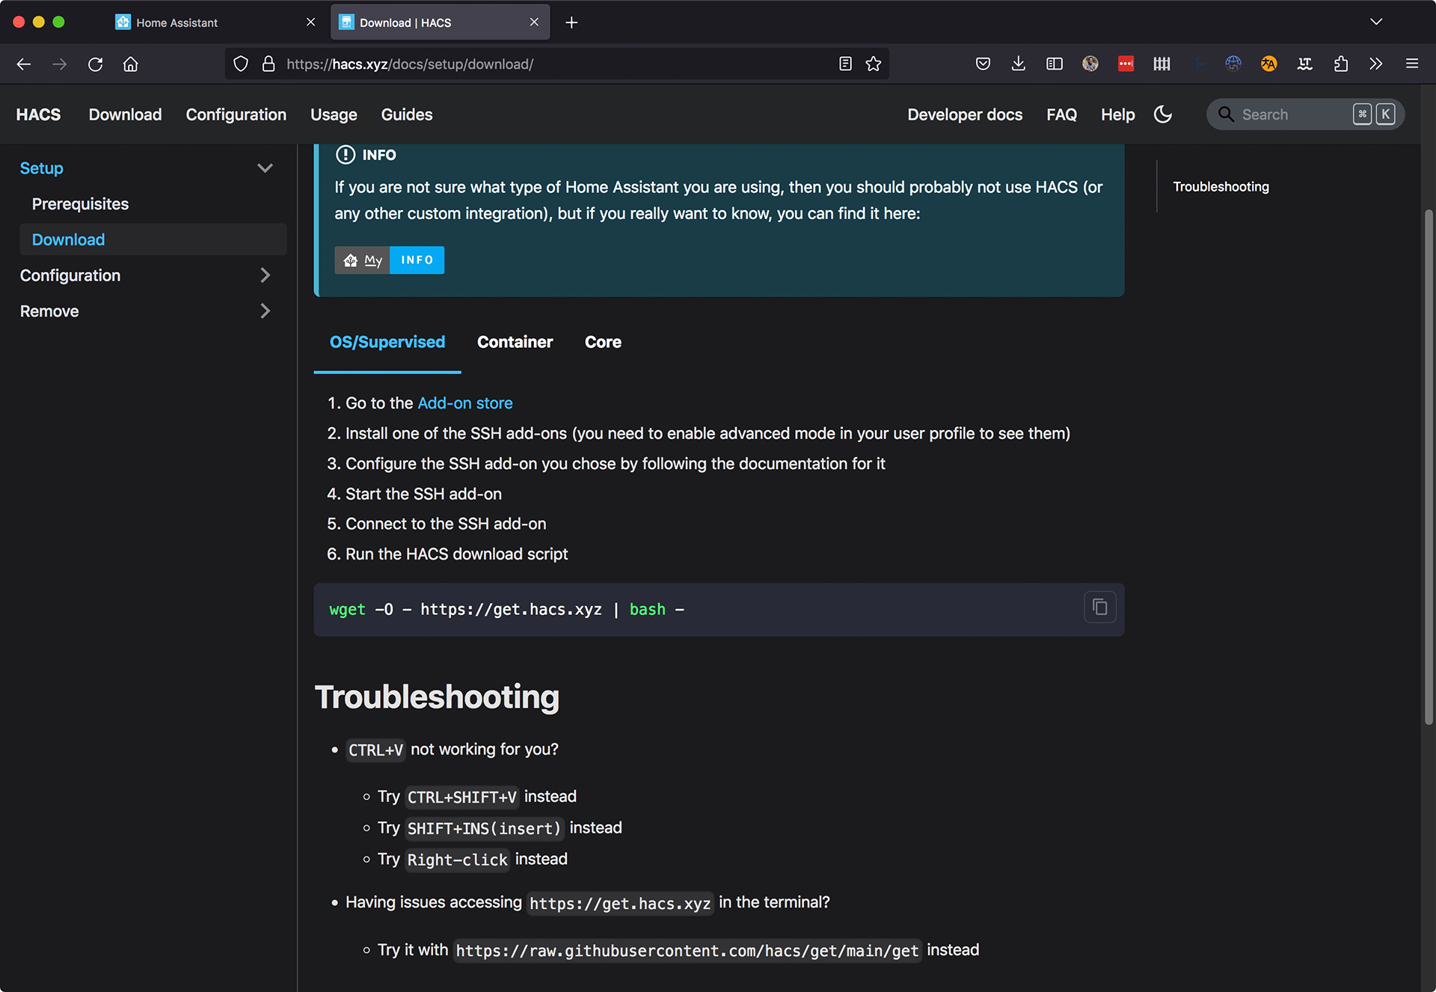
Task: Open Firefox hamburger application menu
Action: coord(1411,64)
